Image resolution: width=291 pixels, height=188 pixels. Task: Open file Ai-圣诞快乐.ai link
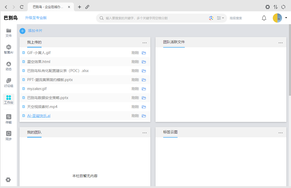(39, 116)
